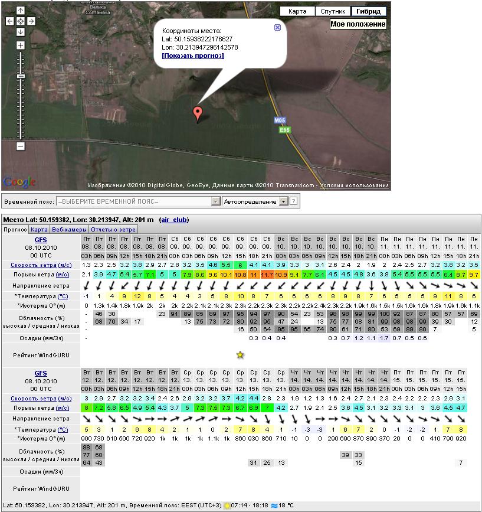Switch map to Карта view
The width and height of the screenshot is (482, 512).
coord(297,11)
